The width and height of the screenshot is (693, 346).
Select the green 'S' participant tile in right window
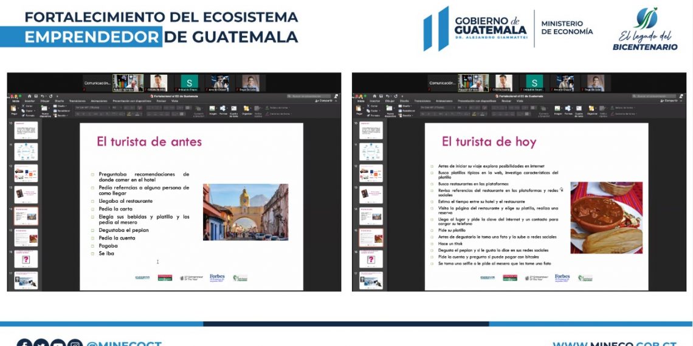coord(534,83)
